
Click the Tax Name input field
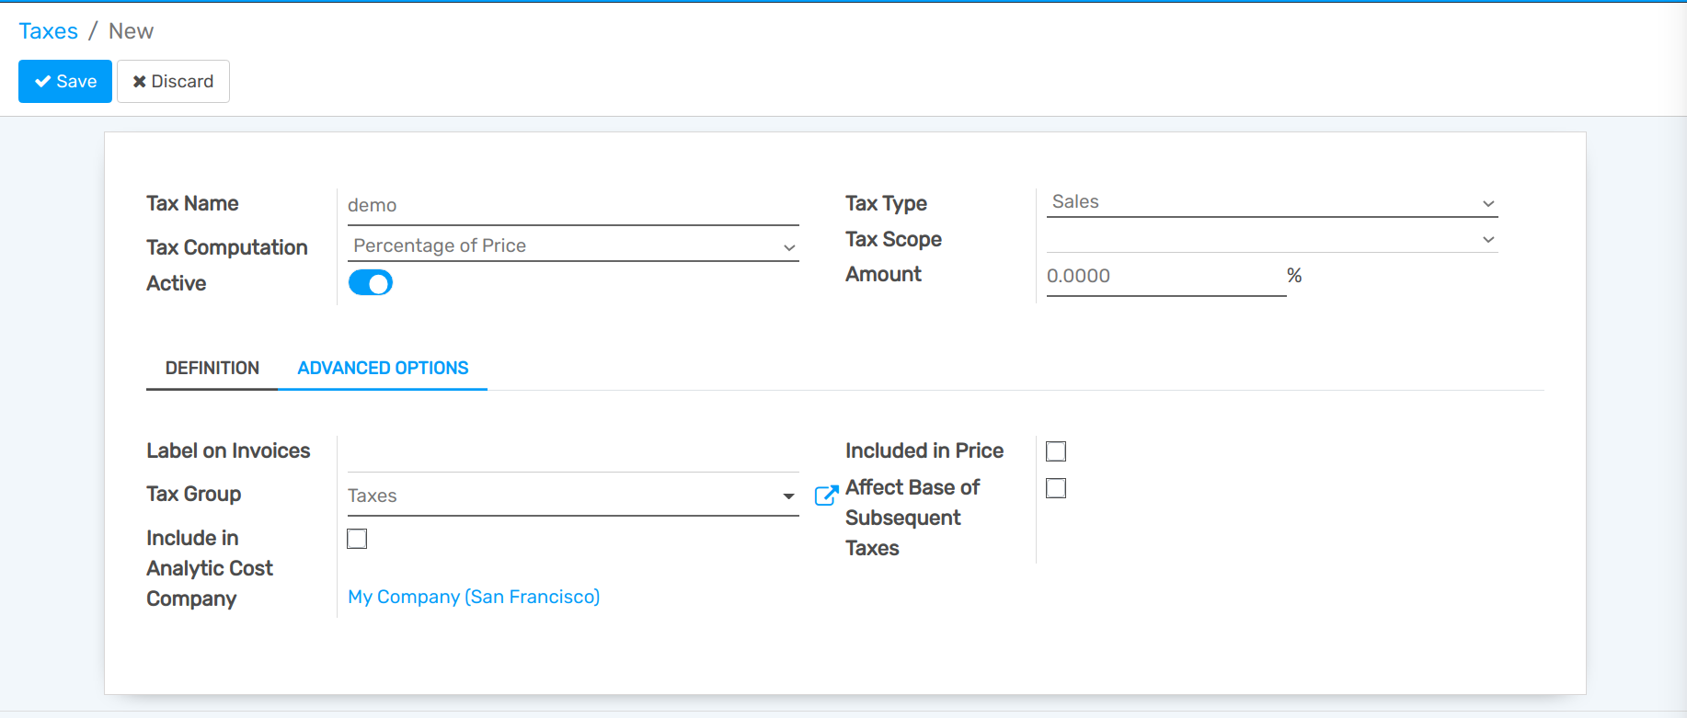pyautogui.click(x=570, y=206)
